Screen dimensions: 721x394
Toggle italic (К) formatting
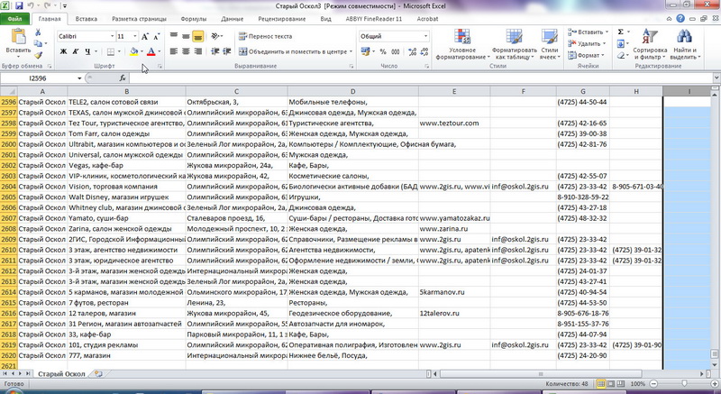pyautogui.click(x=76, y=51)
